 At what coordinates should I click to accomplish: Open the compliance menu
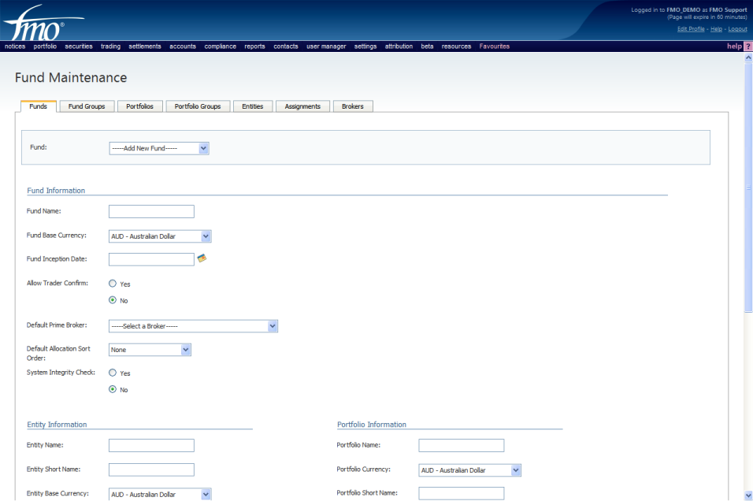tap(220, 46)
